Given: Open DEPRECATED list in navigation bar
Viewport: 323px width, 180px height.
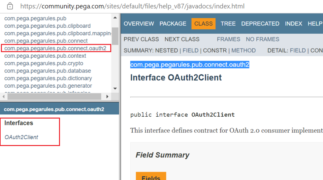Looking at the screenshot, I should point(260,24).
